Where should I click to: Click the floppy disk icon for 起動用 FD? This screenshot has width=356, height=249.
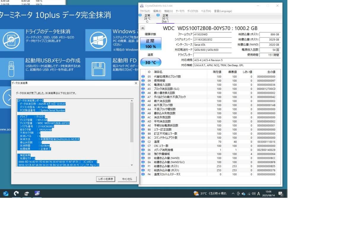98,69
